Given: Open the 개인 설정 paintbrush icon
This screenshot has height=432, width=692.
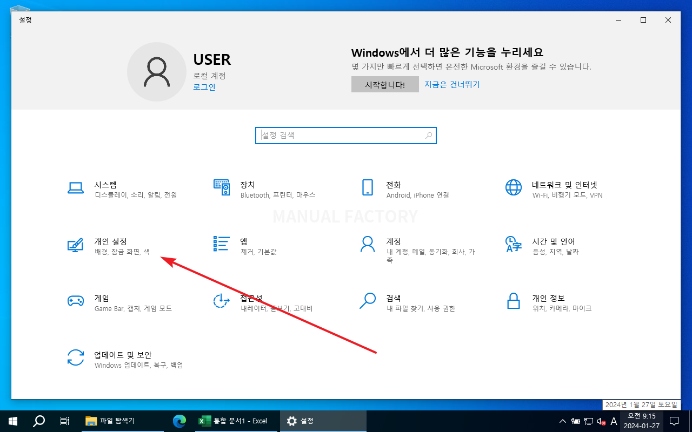Looking at the screenshot, I should (75, 245).
